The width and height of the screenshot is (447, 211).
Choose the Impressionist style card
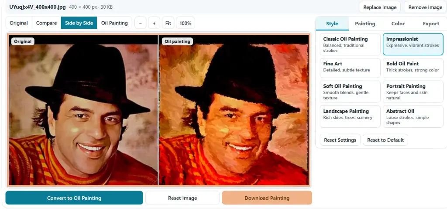pyautogui.click(x=413, y=44)
